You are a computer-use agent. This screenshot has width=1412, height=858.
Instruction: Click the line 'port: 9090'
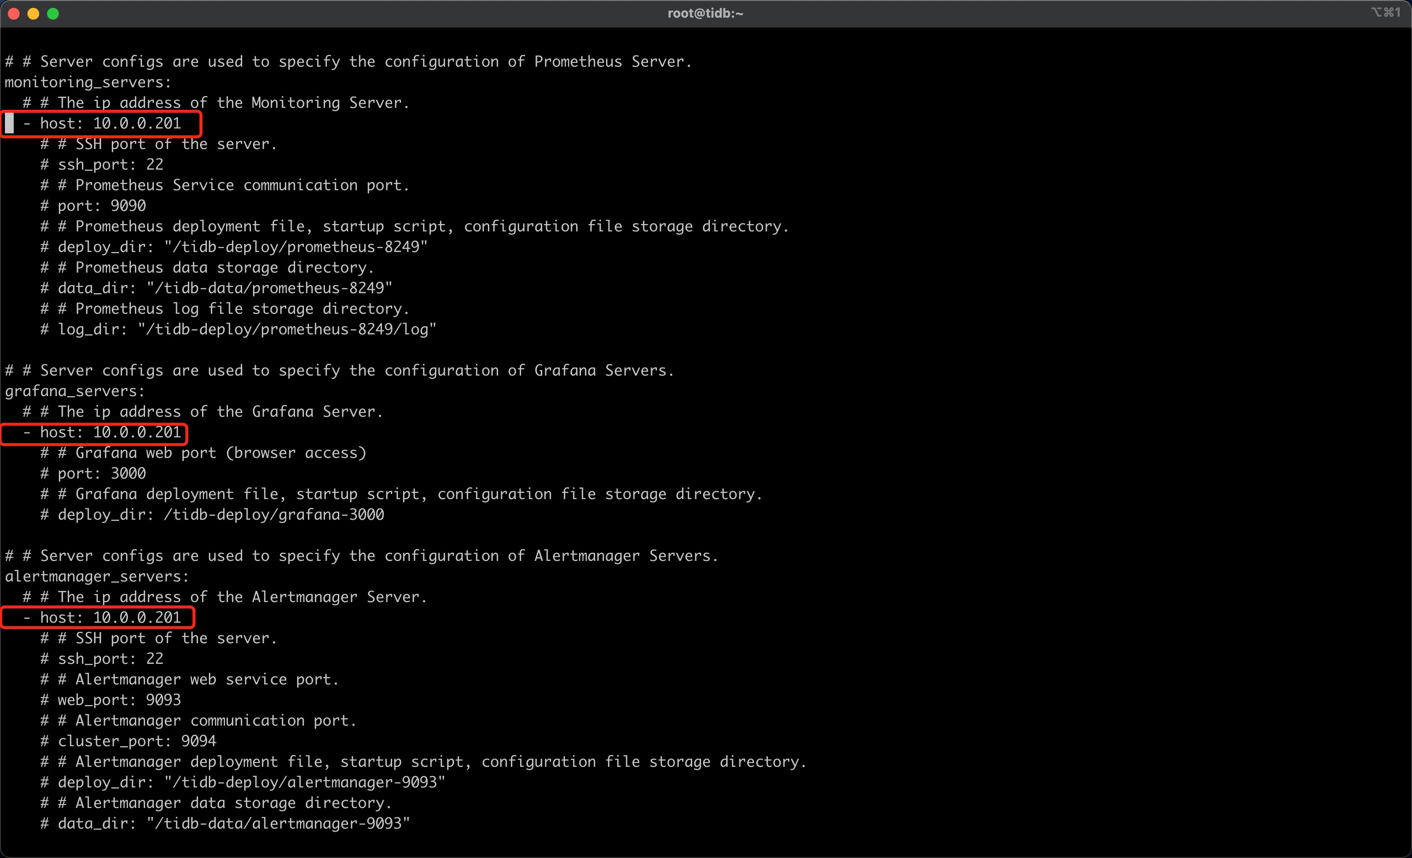93,206
